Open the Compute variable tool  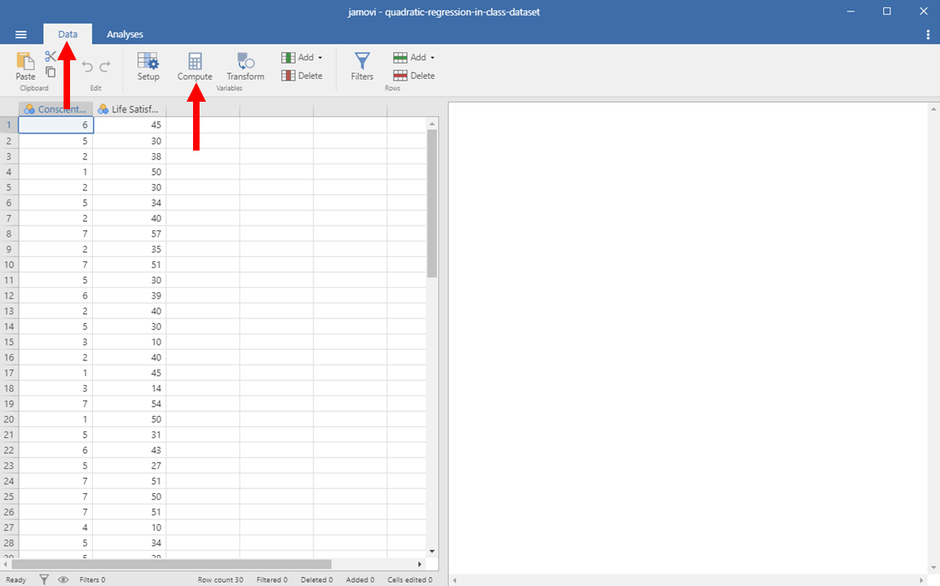pos(195,66)
